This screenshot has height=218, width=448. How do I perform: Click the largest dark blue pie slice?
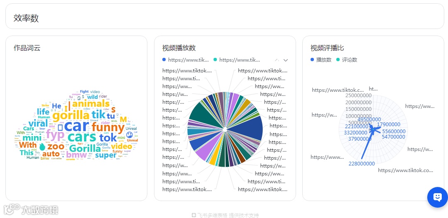[245, 128]
